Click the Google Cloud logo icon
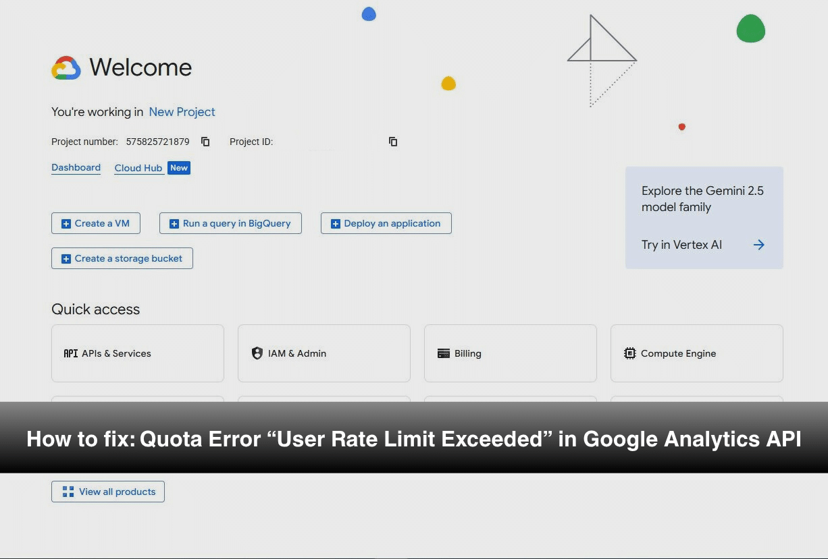This screenshot has height=559, width=828. pos(66,68)
